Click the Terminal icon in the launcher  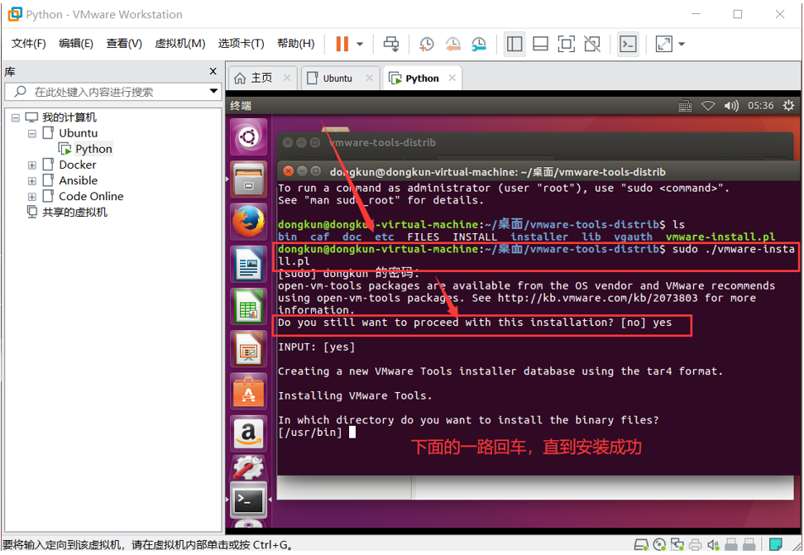pyautogui.click(x=249, y=500)
